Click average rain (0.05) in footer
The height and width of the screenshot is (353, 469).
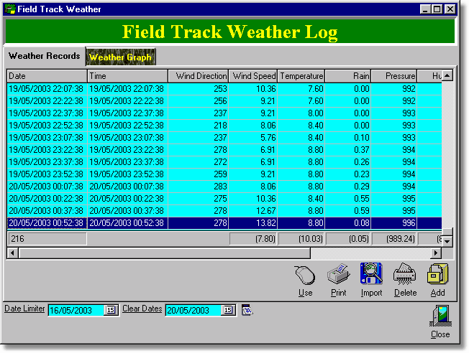(x=348, y=239)
